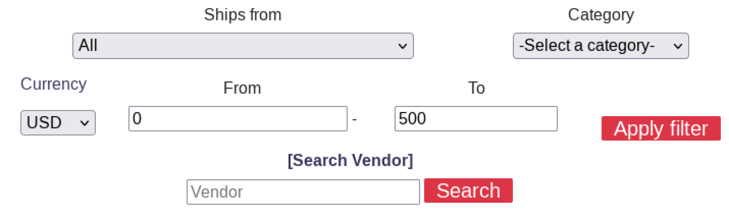Click the [Search Vendor] heading link
This screenshot has width=729, height=219.
(350, 160)
